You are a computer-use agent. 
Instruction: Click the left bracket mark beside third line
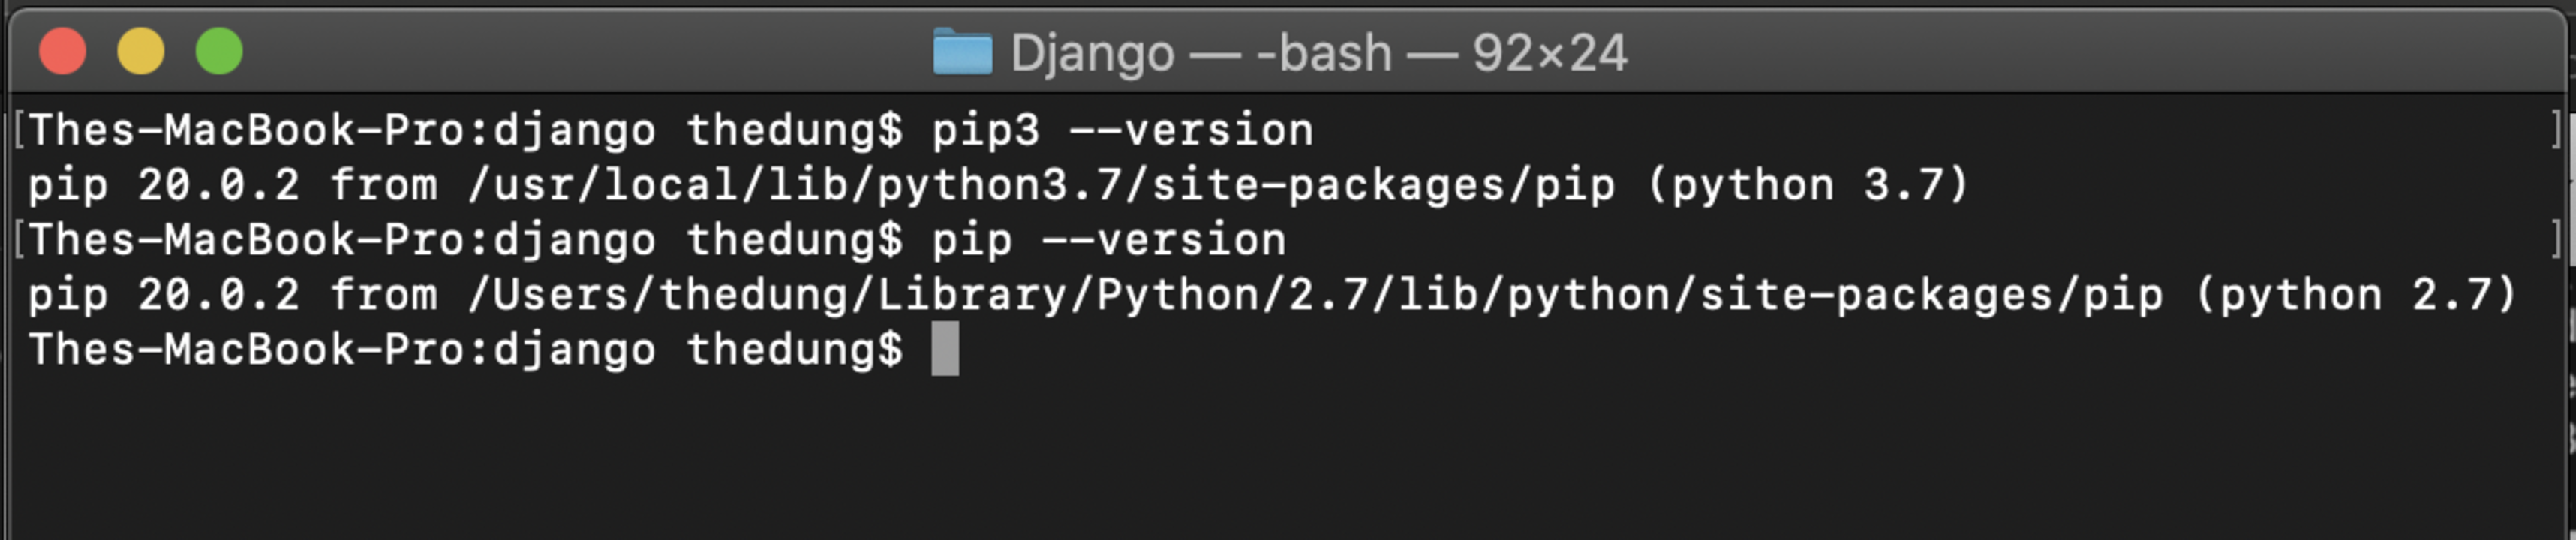coord(19,241)
